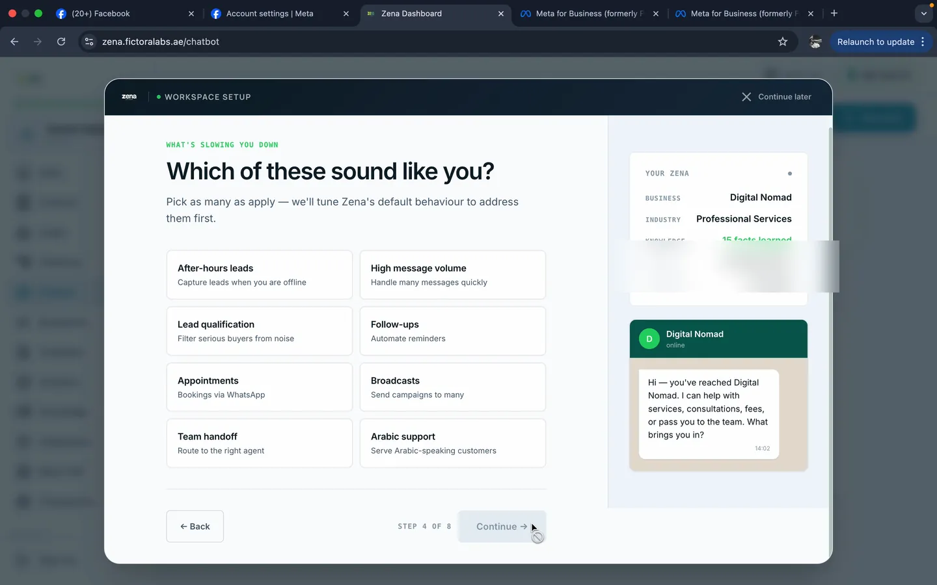Click the Zena logo in setup header
The height and width of the screenshot is (585, 937).
point(129,97)
